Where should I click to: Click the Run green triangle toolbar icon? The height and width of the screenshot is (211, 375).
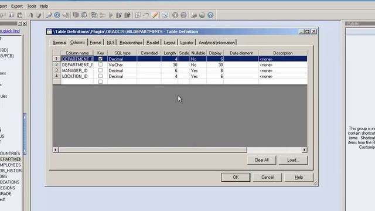coord(111,15)
